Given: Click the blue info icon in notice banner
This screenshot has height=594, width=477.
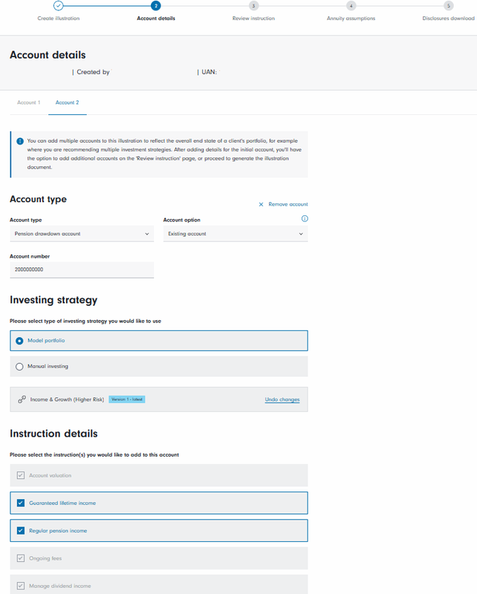Looking at the screenshot, I should [x=20, y=140].
